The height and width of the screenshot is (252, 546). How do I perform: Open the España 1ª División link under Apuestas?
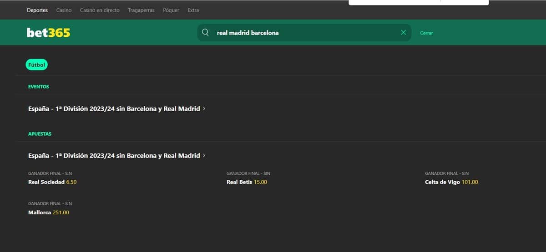[114, 156]
